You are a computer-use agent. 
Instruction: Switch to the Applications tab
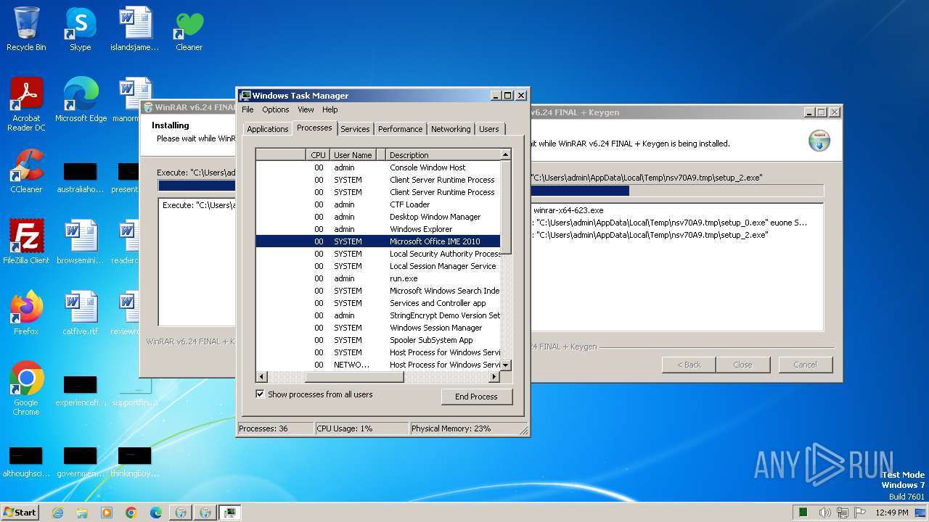click(x=268, y=129)
